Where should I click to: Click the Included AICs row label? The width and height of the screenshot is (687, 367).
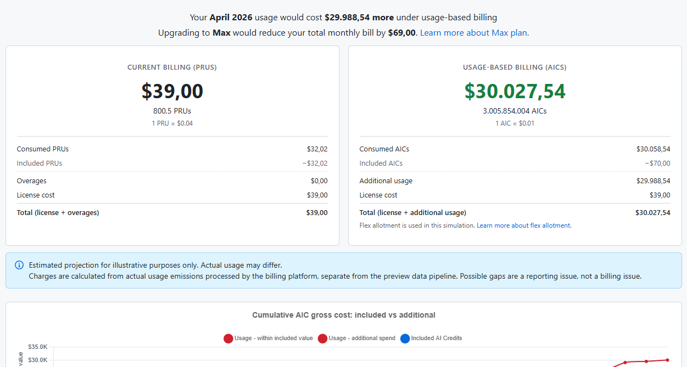click(381, 163)
